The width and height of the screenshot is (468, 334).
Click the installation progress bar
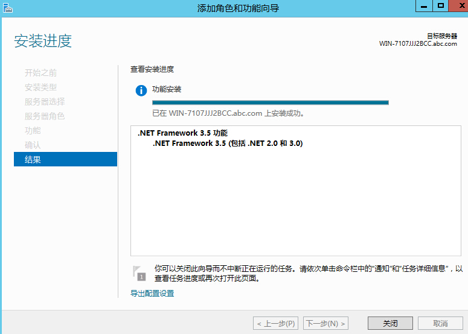coord(271,102)
